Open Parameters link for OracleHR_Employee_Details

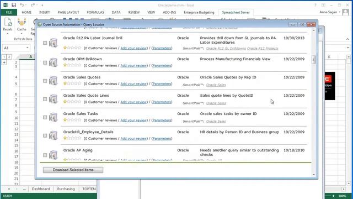(162, 139)
